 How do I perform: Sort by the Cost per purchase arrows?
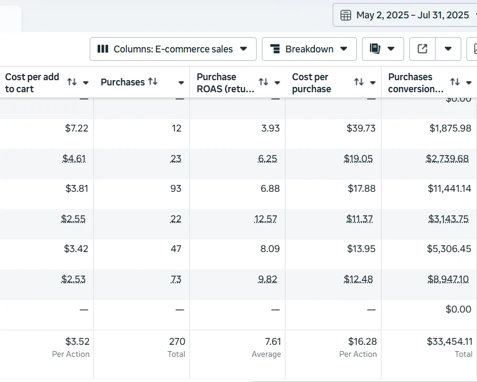coord(359,82)
